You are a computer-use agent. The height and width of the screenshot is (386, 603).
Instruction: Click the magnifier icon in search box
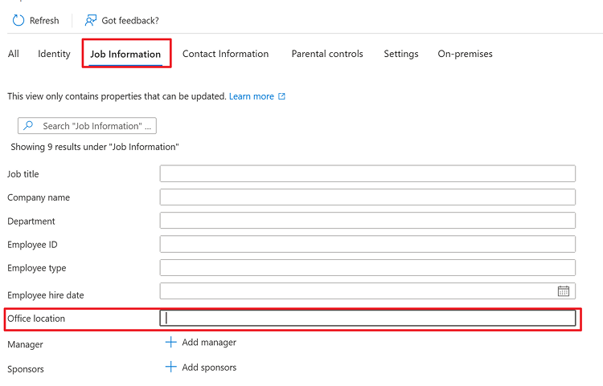pos(29,126)
